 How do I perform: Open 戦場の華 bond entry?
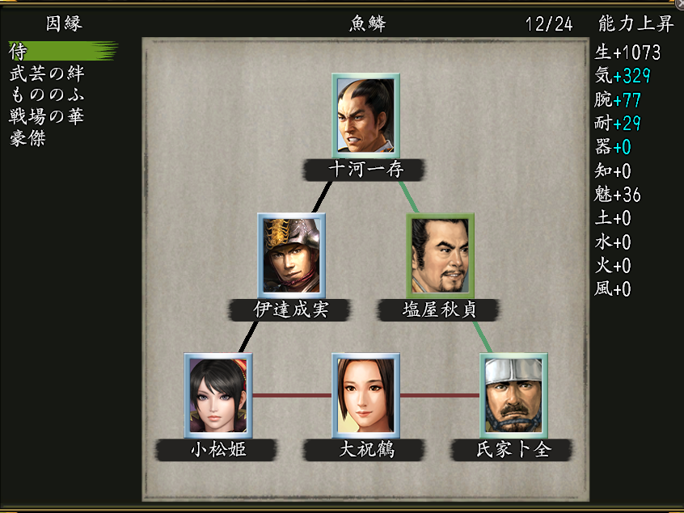(47, 116)
